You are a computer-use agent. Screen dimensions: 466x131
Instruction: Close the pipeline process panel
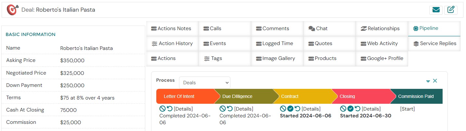coord(435,81)
